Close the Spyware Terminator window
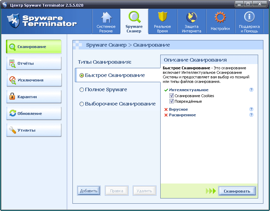This screenshot has width=270, height=211. pyautogui.click(x=260, y=4)
